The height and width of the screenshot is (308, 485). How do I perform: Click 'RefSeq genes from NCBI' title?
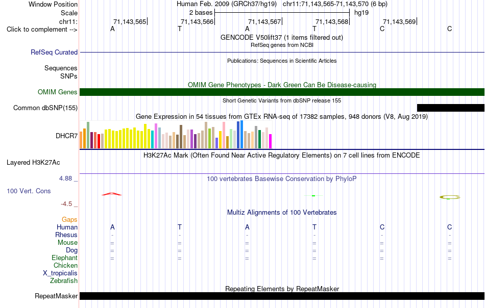click(282, 45)
